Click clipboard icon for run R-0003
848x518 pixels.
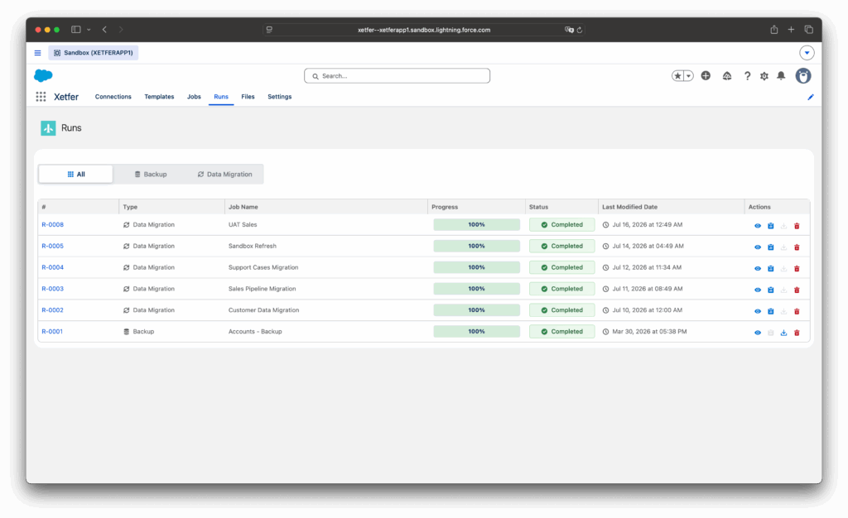click(771, 290)
